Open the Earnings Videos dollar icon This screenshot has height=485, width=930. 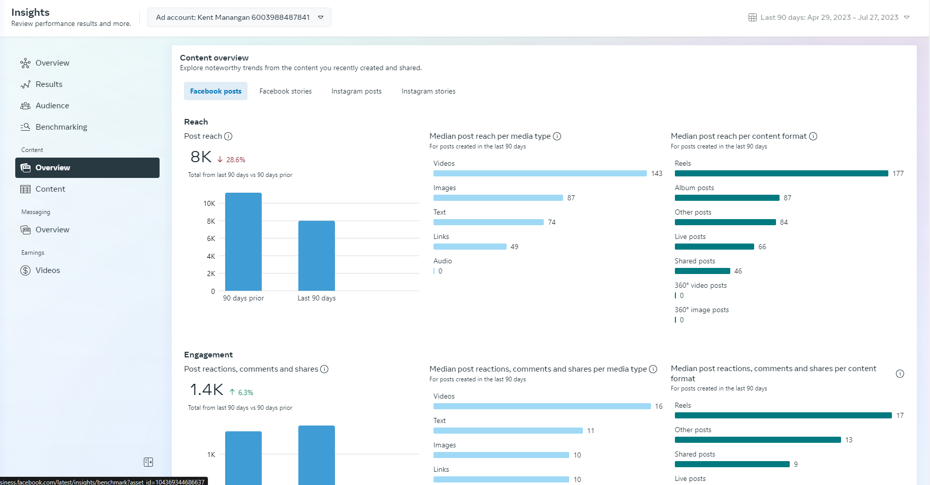[25, 270]
